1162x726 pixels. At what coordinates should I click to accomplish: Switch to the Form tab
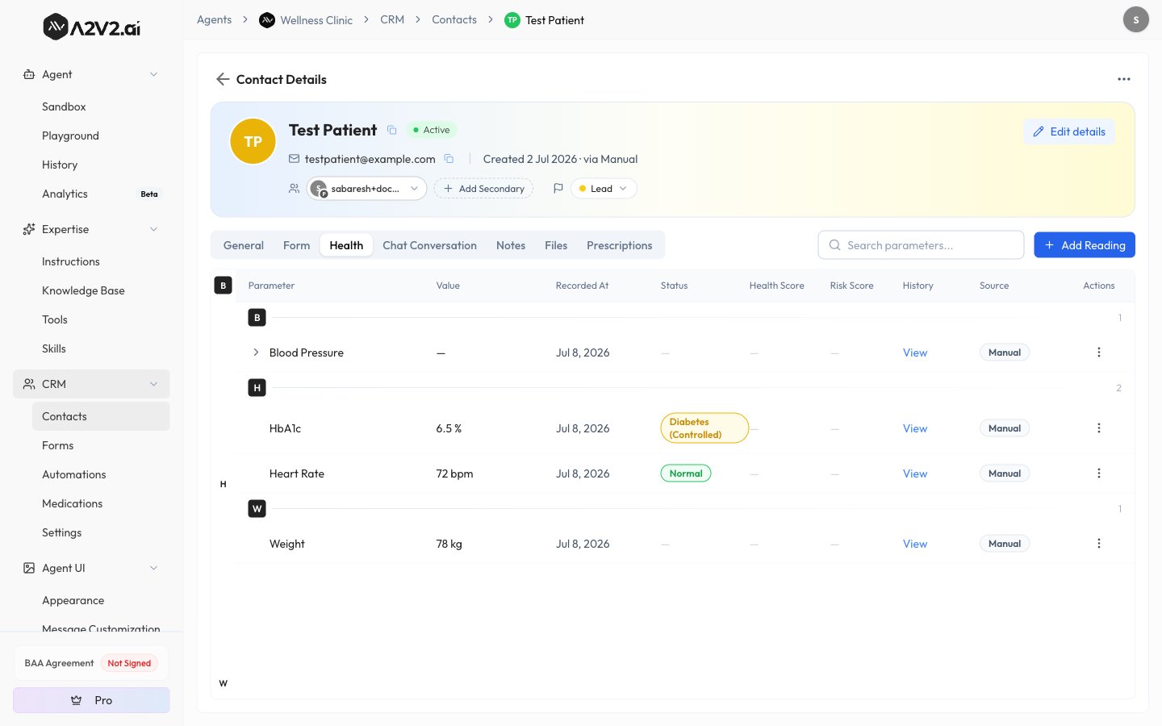click(x=297, y=245)
